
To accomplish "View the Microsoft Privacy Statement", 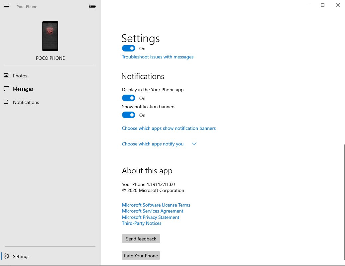I will pyautogui.click(x=151, y=217).
